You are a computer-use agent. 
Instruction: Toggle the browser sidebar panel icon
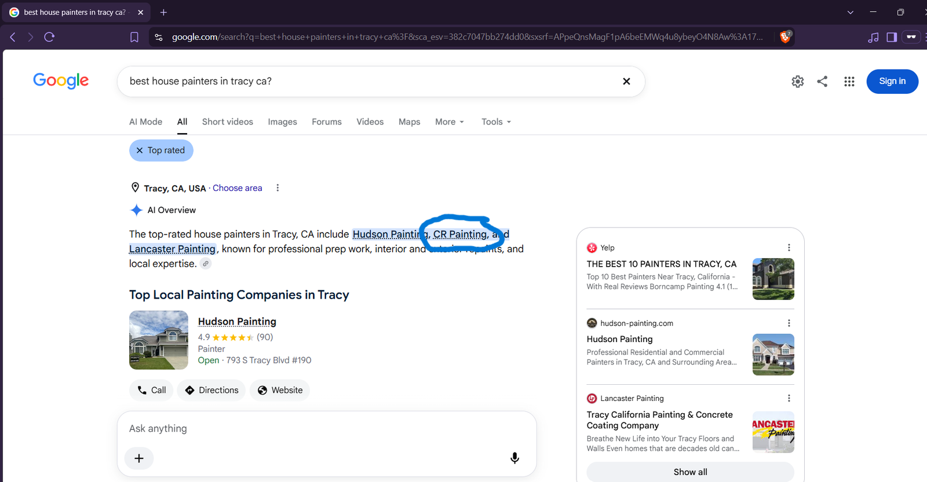tap(892, 37)
